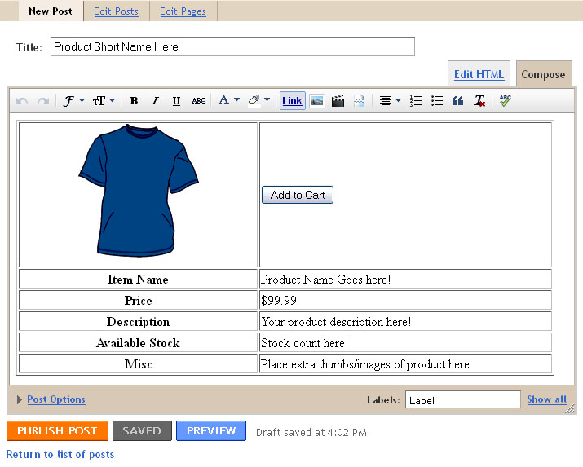Switch to Edit HTML mode

pos(479,74)
